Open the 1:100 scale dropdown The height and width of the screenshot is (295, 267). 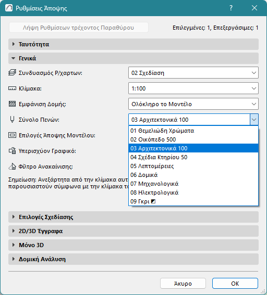pos(193,88)
